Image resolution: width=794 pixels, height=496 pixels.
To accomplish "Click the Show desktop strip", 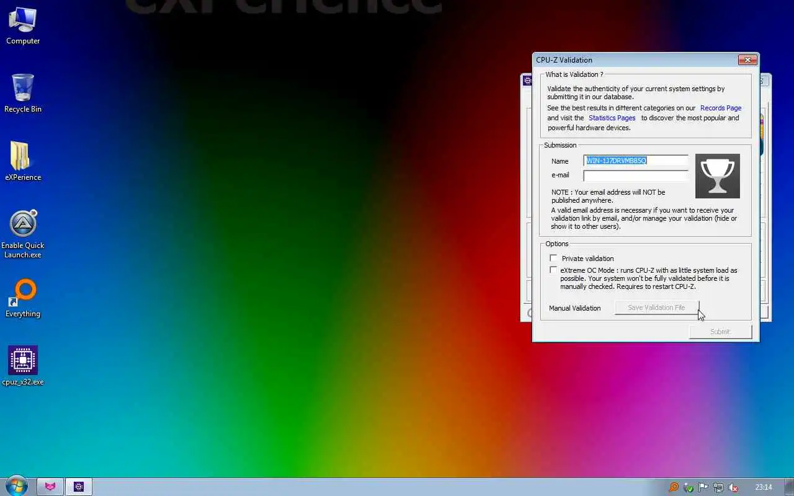I will (790, 487).
